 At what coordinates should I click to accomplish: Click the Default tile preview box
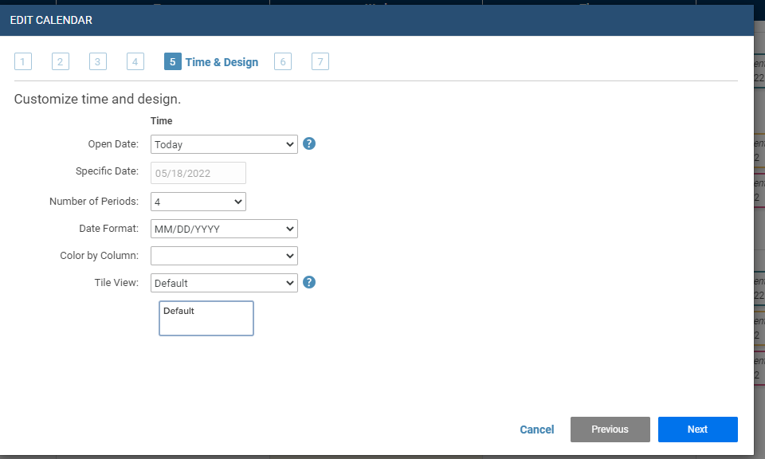(x=206, y=318)
